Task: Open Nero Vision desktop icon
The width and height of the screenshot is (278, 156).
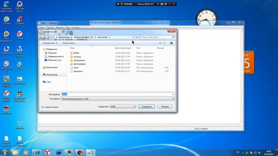Action: tap(7, 66)
